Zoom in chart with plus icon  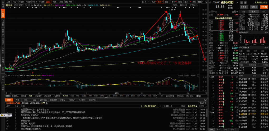(x=146, y=2)
